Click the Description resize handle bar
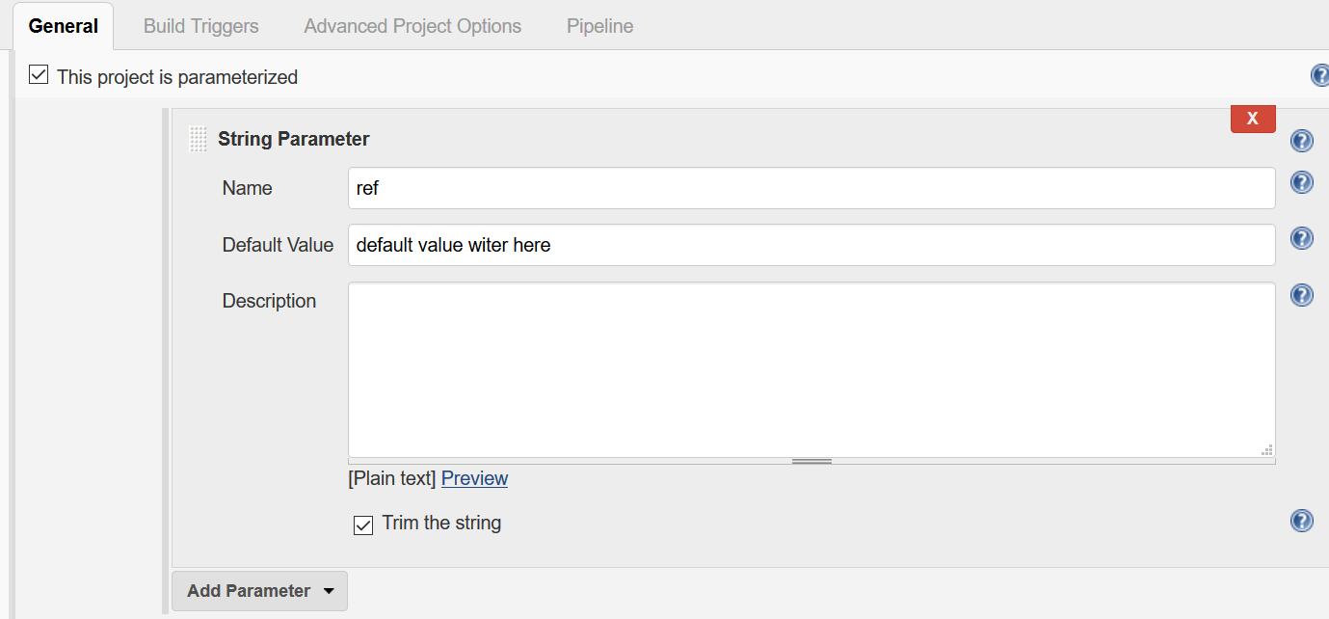The image size is (1329, 619). coord(811,461)
